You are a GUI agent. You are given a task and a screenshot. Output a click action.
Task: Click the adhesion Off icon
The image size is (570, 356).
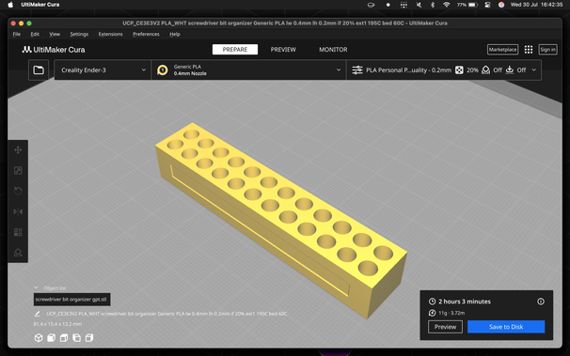(510, 70)
